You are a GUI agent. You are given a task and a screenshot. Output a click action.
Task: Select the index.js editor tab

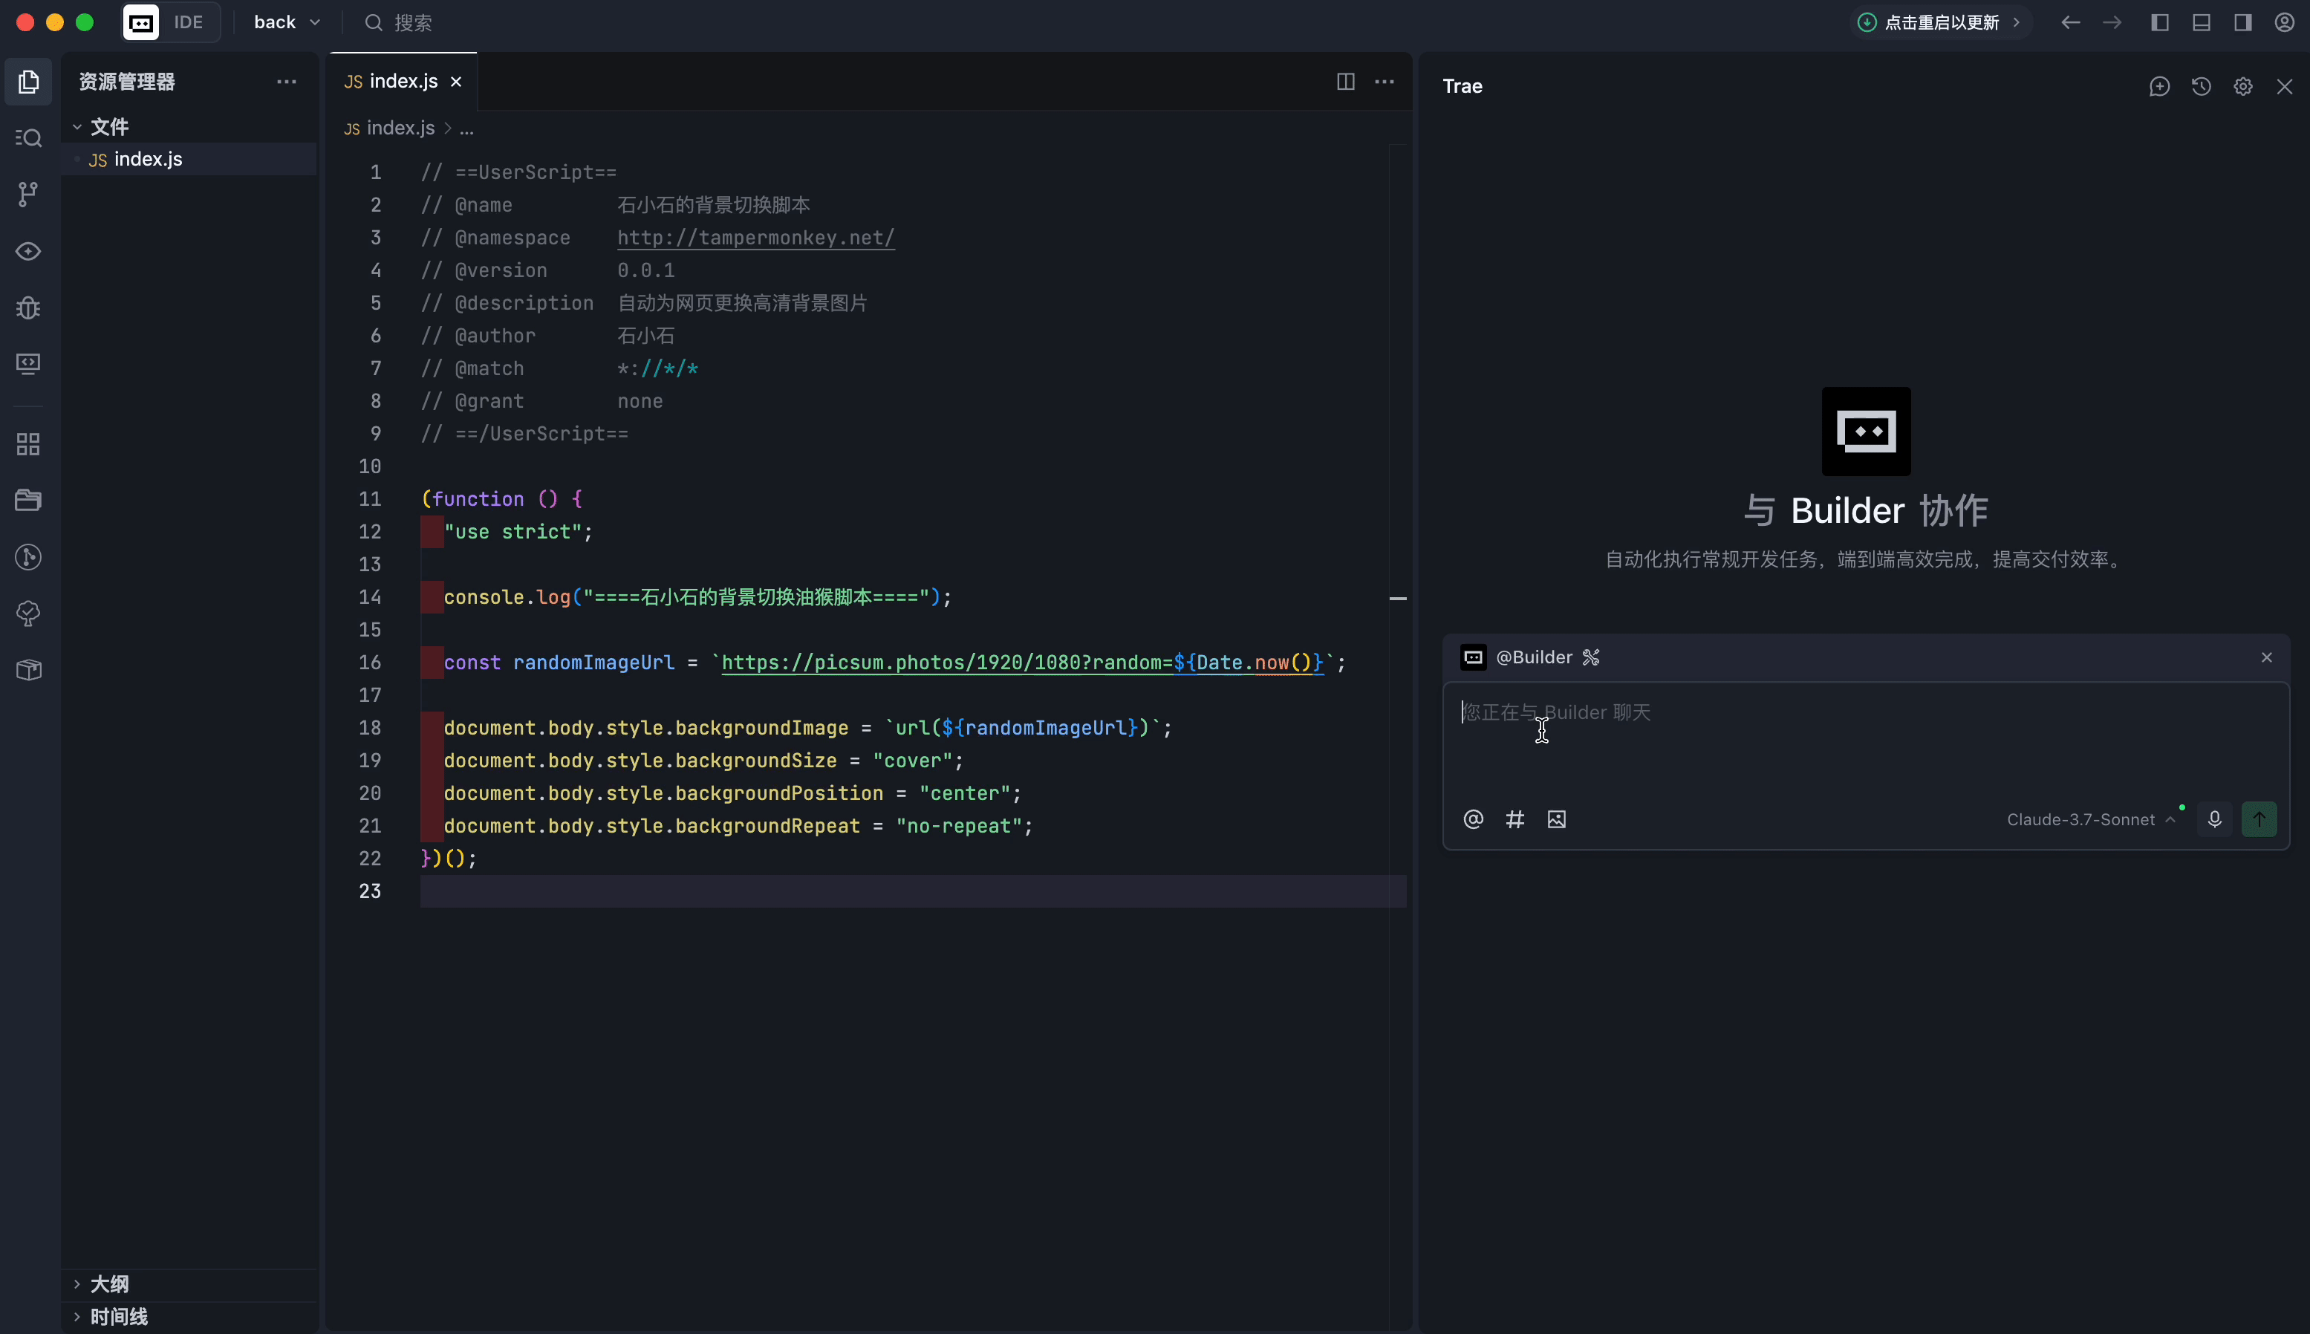pyautogui.click(x=394, y=82)
